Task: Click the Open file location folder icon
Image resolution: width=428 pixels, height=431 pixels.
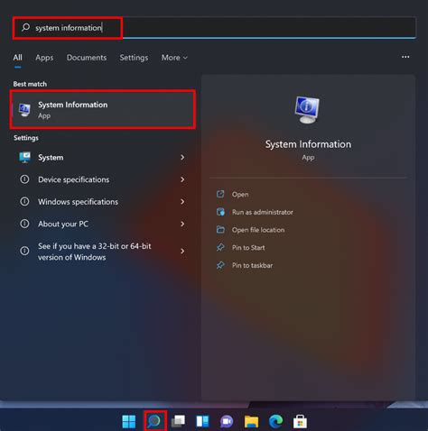Action: point(220,230)
